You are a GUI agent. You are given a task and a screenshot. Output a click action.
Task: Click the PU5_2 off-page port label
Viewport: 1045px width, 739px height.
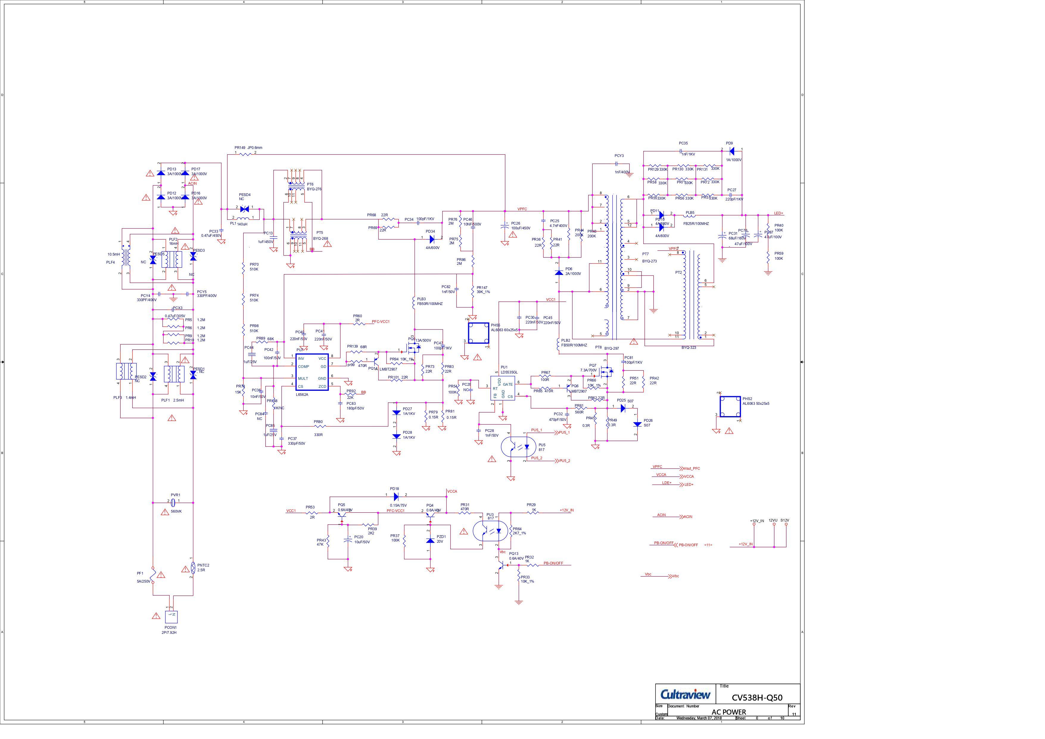(565, 461)
